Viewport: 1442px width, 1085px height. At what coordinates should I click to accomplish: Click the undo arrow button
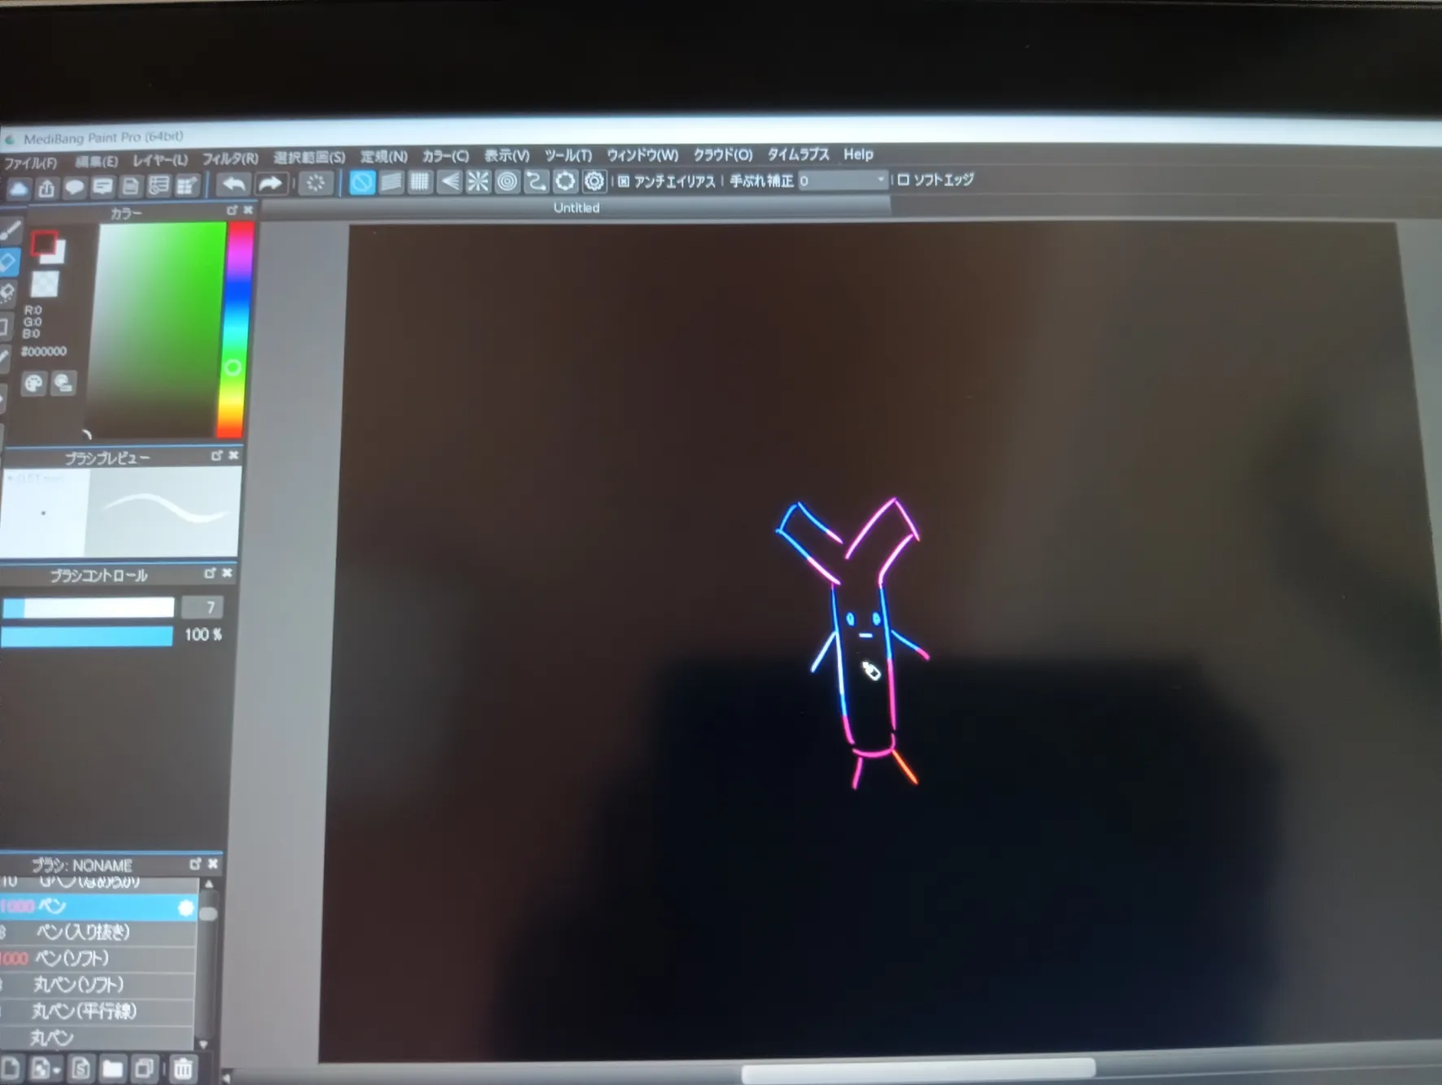234,184
